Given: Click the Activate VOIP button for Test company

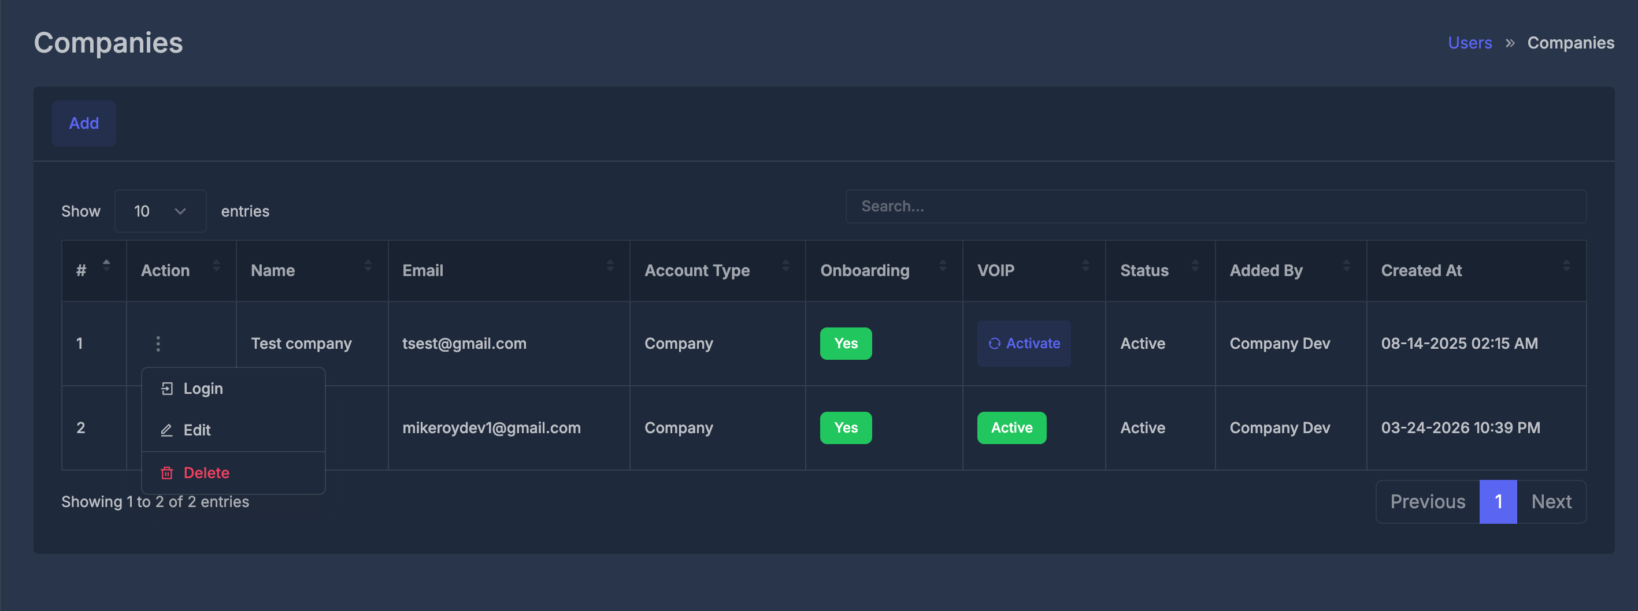Looking at the screenshot, I should point(1024,344).
